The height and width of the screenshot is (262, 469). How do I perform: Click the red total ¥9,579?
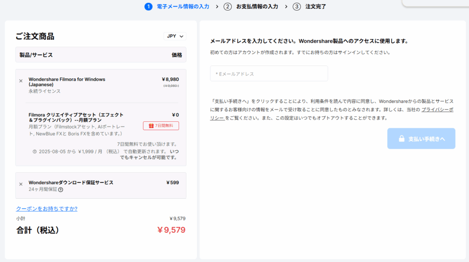171,229
